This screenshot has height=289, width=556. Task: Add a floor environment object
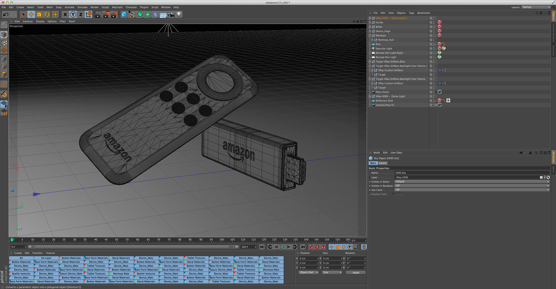[163, 14]
